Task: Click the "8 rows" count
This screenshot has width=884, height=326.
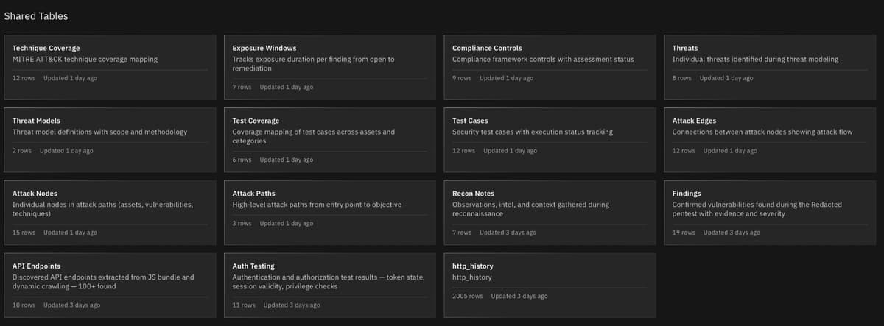Action: 682,78
